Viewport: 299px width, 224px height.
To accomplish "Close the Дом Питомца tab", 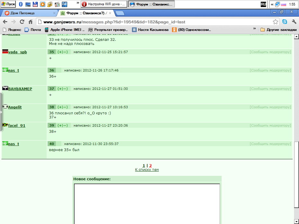I will (x=54, y=13).
